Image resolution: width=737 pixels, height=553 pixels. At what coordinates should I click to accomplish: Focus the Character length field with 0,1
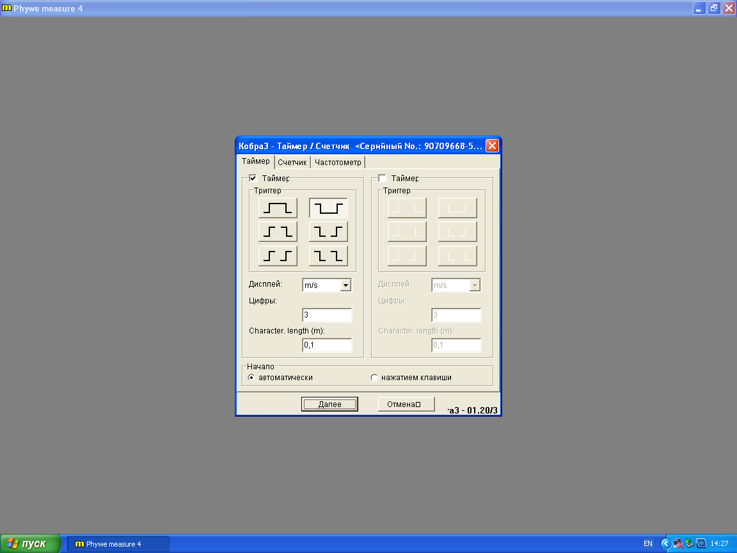(327, 345)
